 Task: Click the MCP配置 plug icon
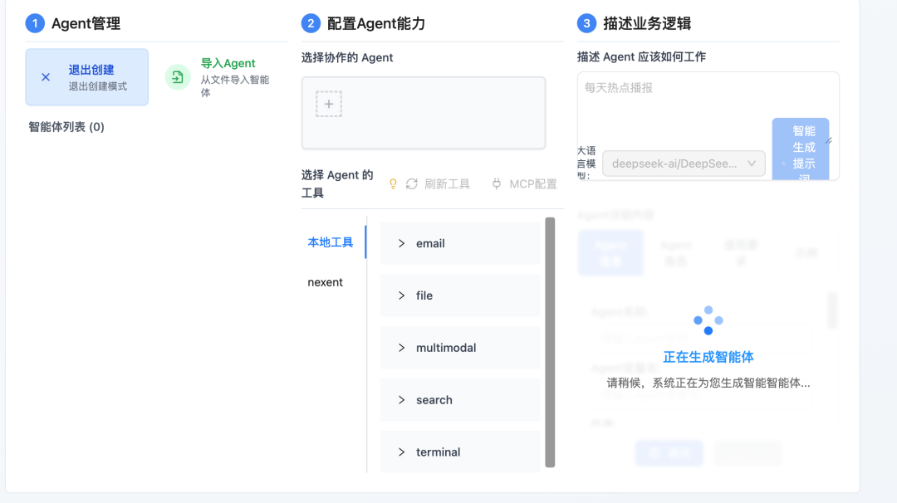497,184
